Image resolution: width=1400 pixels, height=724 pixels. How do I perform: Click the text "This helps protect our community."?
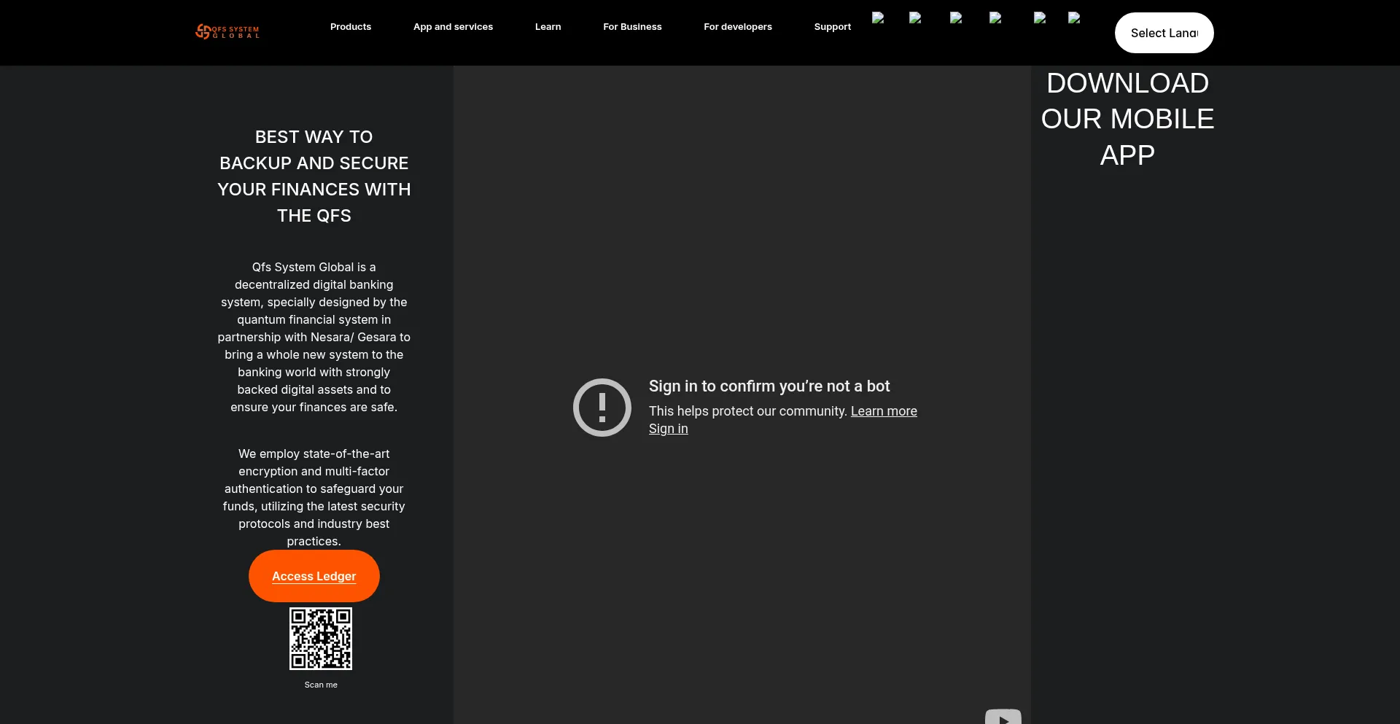748,411
